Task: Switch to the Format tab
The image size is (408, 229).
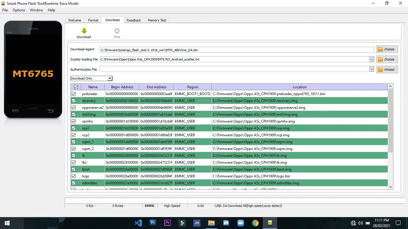Action: click(x=93, y=20)
